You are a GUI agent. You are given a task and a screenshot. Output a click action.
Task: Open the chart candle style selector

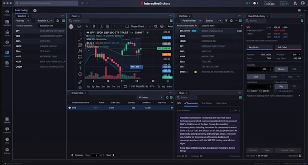94,26
